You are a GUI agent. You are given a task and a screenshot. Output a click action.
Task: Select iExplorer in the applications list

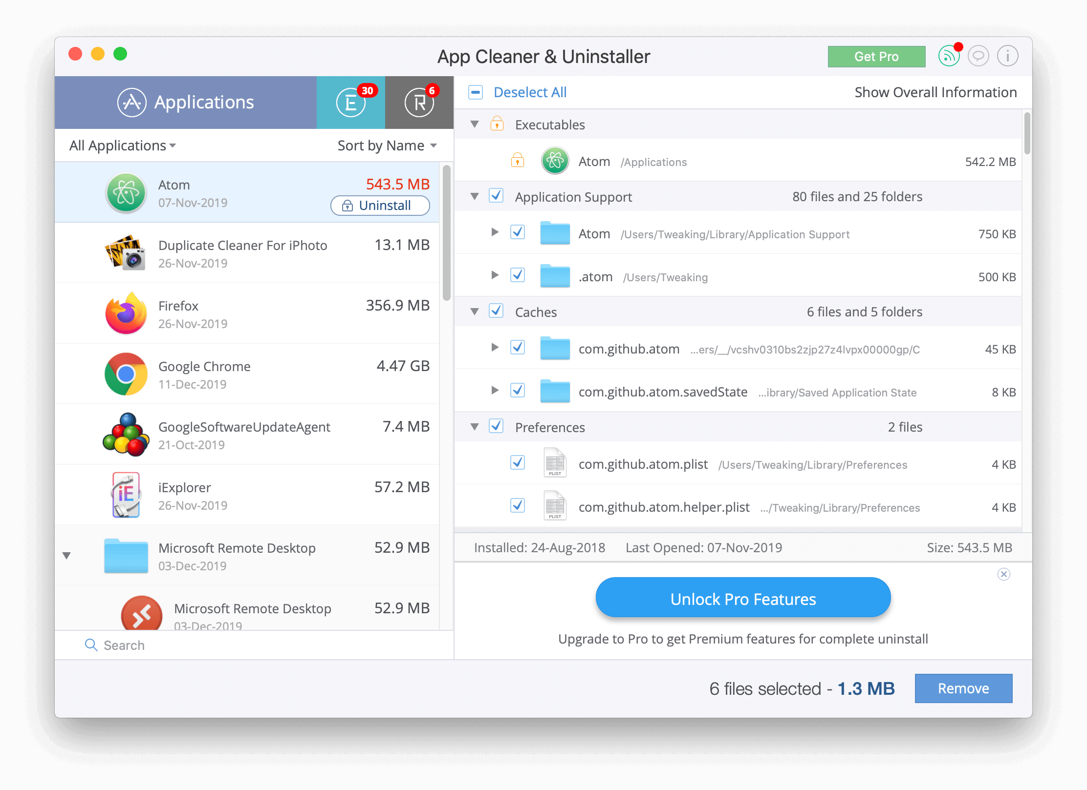[x=247, y=495]
